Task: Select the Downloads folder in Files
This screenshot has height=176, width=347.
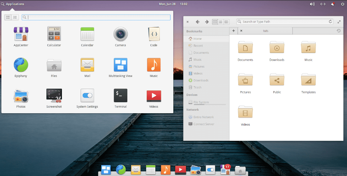Action: pyautogui.click(x=277, y=51)
